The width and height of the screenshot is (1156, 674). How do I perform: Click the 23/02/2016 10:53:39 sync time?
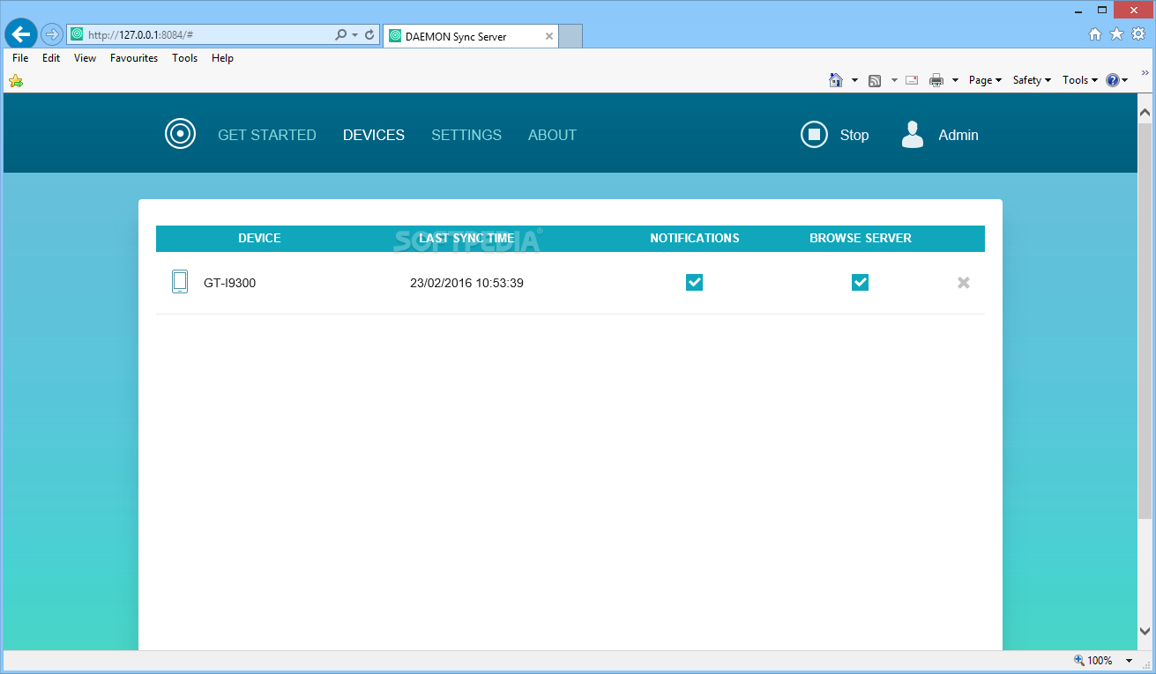(x=466, y=283)
